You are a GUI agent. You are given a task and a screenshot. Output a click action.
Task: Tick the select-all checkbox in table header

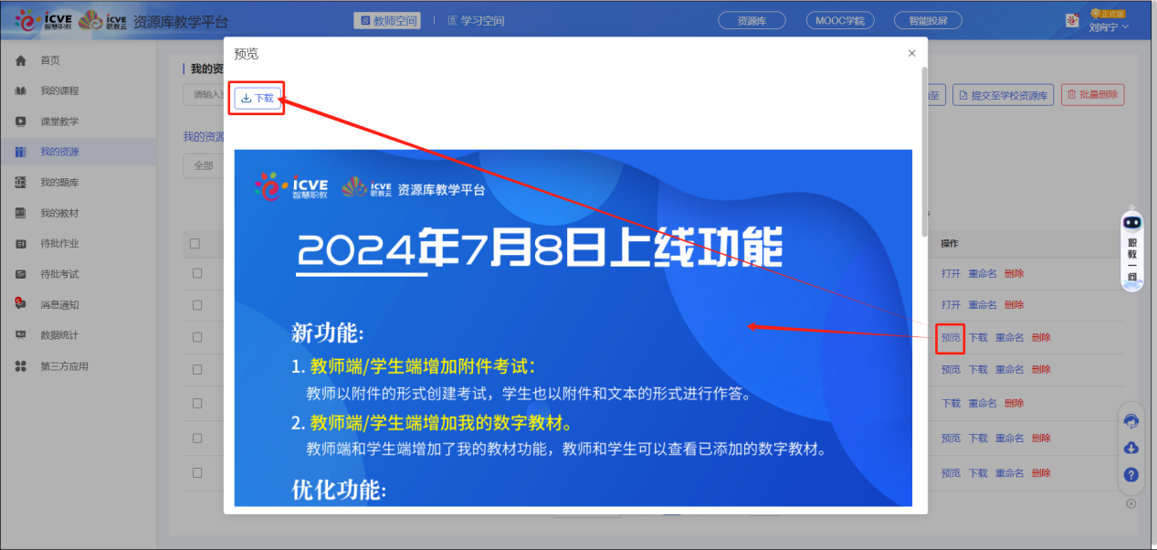(x=195, y=244)
